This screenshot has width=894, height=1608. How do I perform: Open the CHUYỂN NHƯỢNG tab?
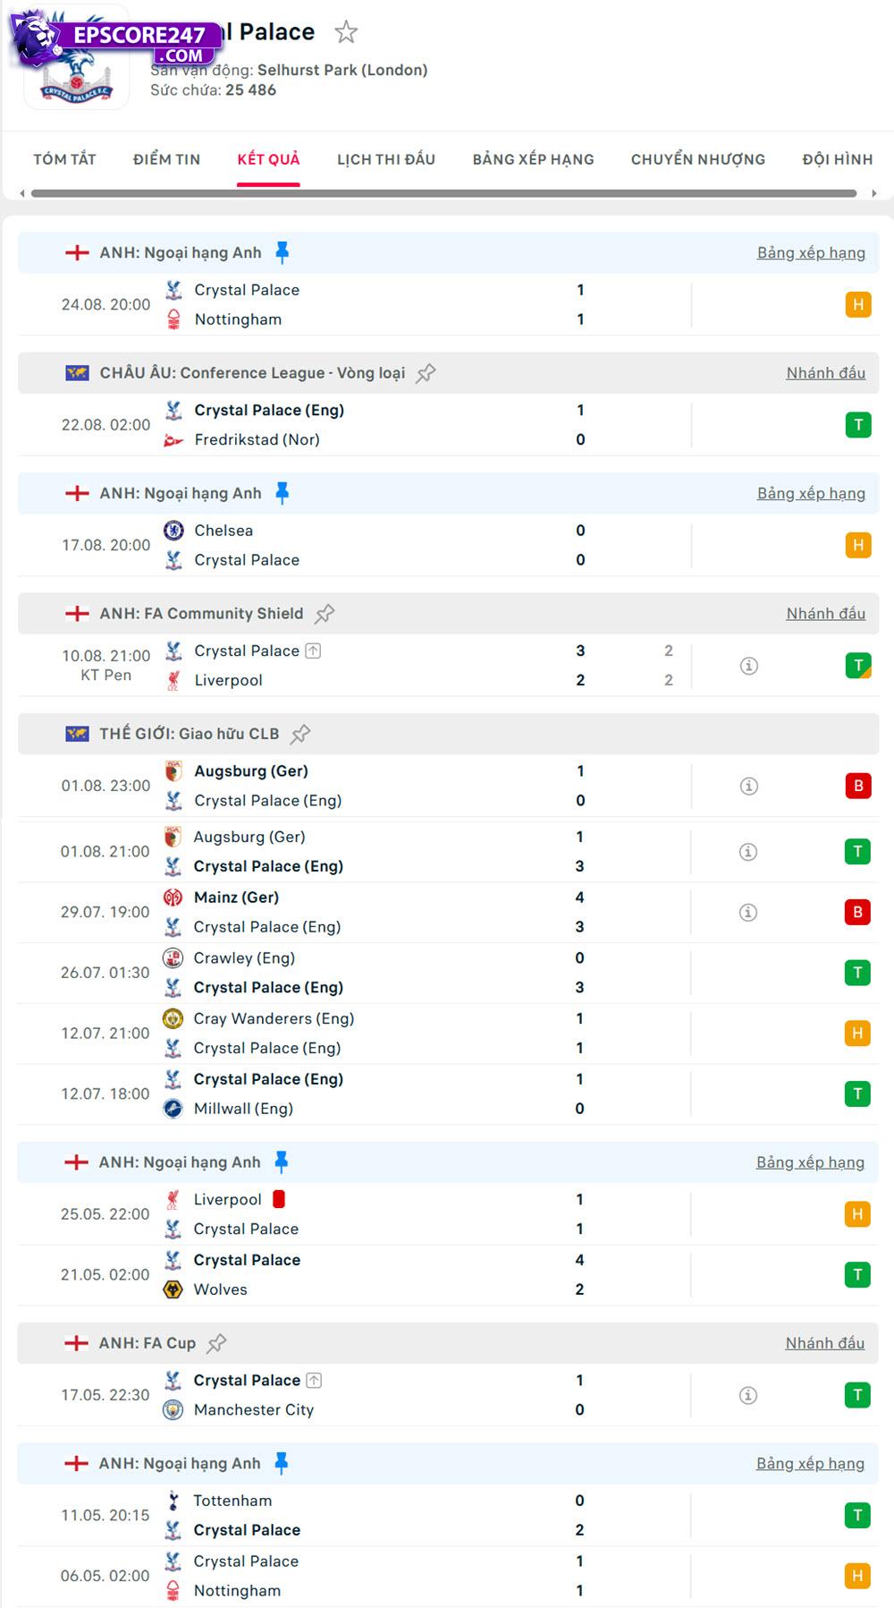click(696, 158)
